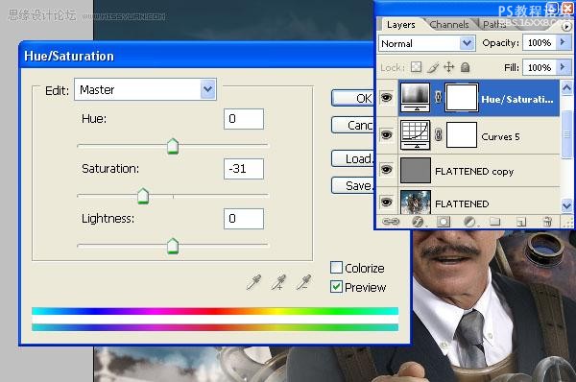The image size is (576, 382).
Task: Select Hue/Saturation adjustment layer thumbnail
Action: click(415, 97)
